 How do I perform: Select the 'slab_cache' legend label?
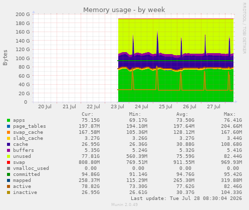coord(28,138)
